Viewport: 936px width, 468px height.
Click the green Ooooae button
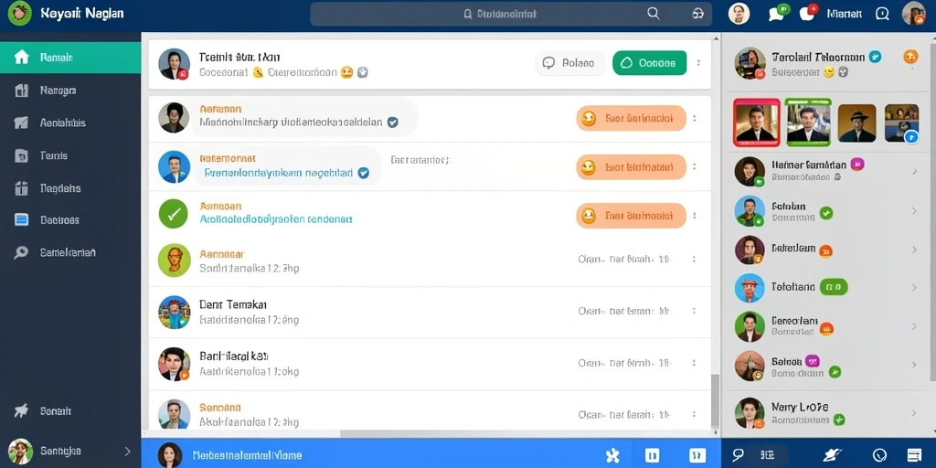click(650, 63)
